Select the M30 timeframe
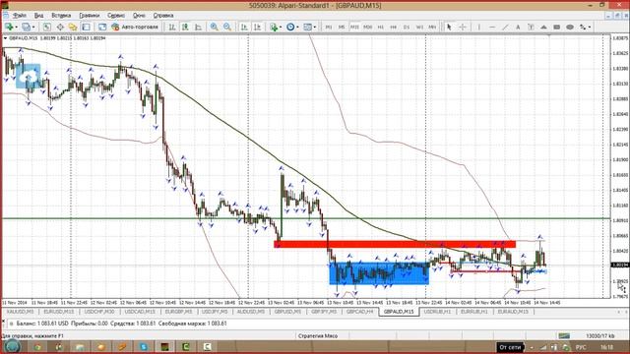Screen dimensions: 630x354 367,27
